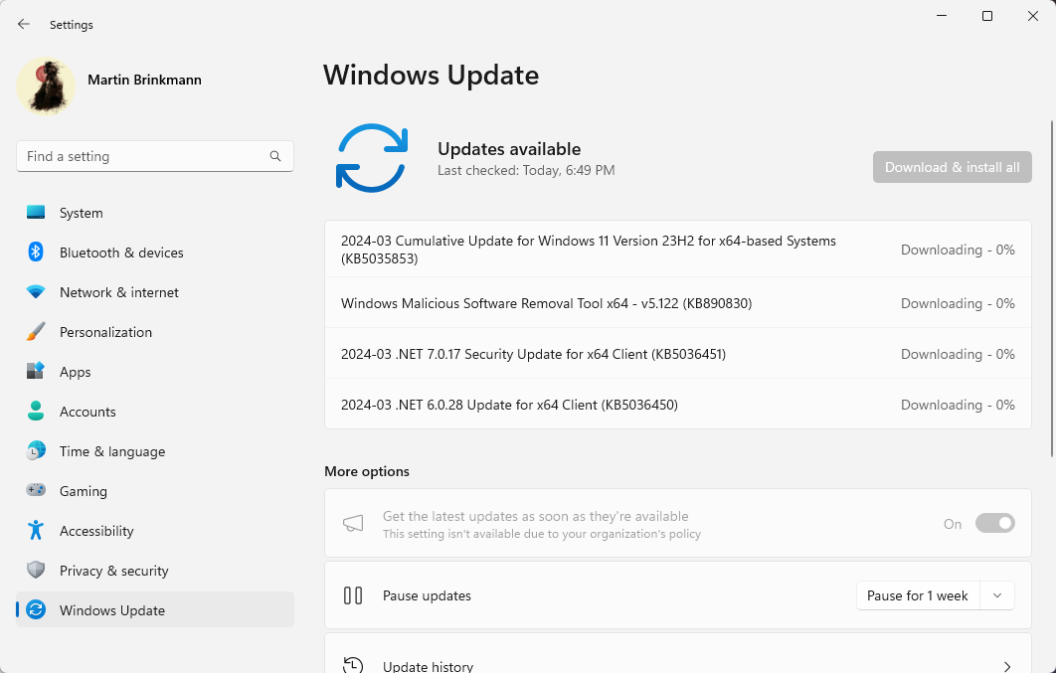Viewport: 1056px width, 673px height.
Task: Click the System monitor icon
Action: pos(36,213)
